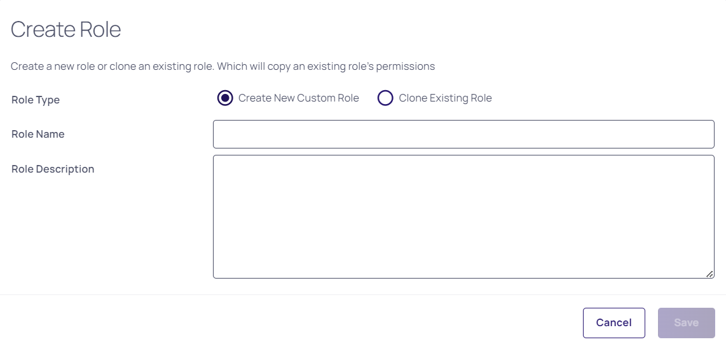Viewport: 726px width, 349px height.
Task: Focus the Role Name input field
Action: (x=463, y=135)
